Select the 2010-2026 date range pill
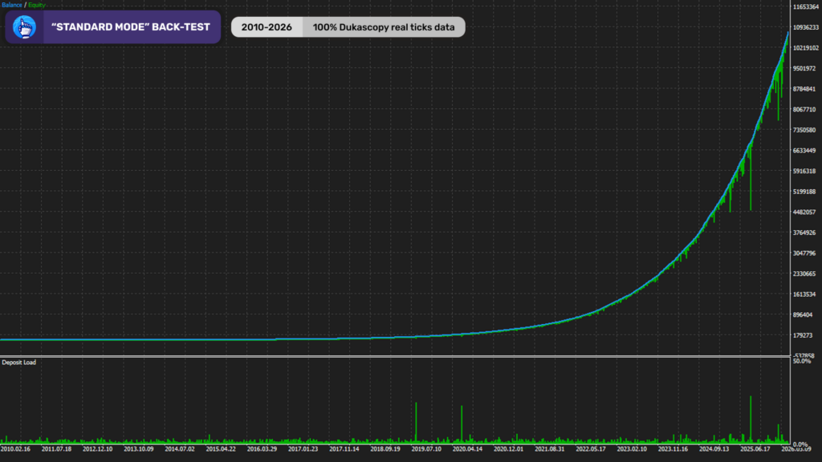Image resolution: width=822 pixels, height=462 pixels. pos(267,27)
